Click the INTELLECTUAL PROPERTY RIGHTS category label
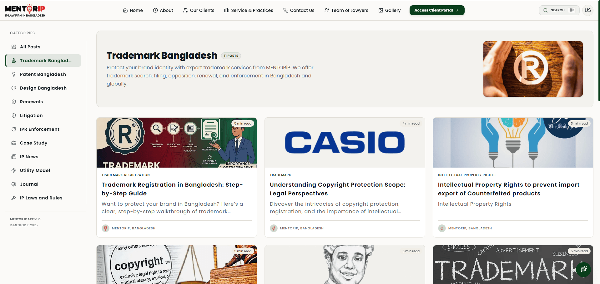This screenshot has width=600, height=284. pyautogui.click(x=467, y=175)
